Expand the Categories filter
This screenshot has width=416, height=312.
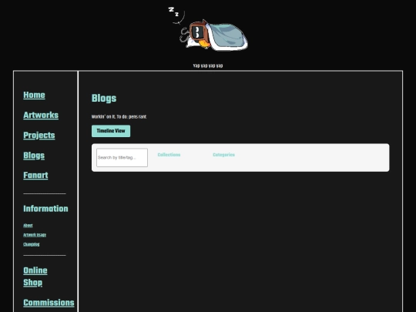[x=223, y=155]
